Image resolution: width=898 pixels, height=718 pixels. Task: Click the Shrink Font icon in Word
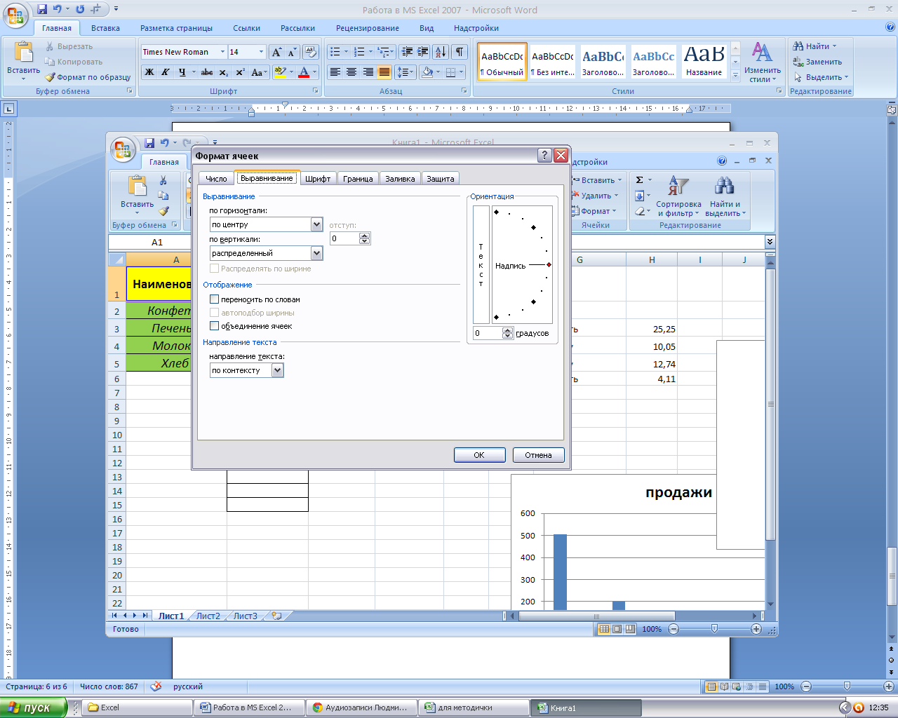coord(293,52)
